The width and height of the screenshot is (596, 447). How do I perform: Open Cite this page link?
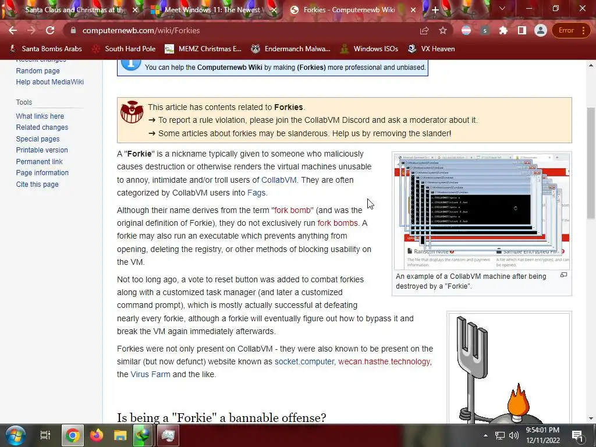click(x=37, y=184)
